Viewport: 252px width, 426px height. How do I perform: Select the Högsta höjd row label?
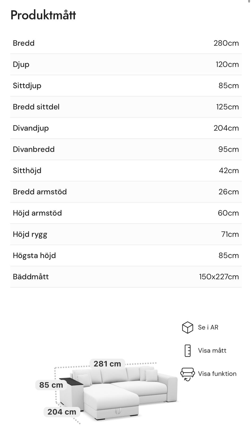(x=34, y=256)
